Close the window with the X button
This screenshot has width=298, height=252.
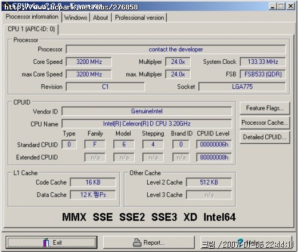(x=291, y=6)
